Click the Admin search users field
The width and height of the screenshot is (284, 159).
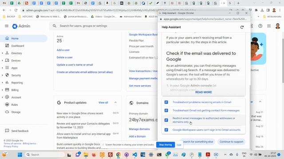(x=103, y=26)
